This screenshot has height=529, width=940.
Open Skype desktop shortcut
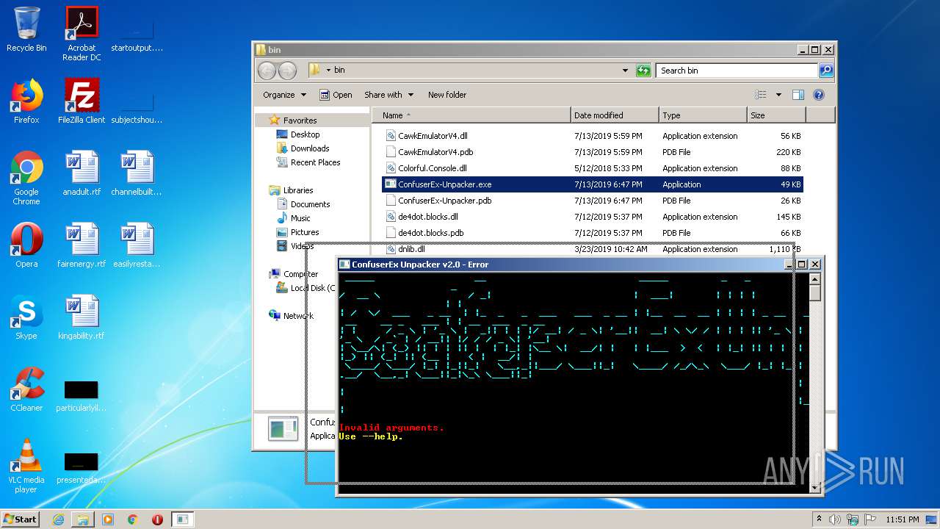(26, 317)
